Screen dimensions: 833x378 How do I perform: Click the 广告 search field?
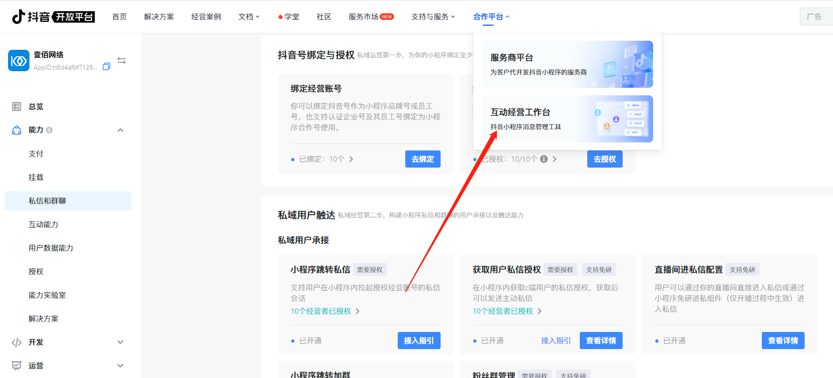pyautogui.click(x=816, y=17)
